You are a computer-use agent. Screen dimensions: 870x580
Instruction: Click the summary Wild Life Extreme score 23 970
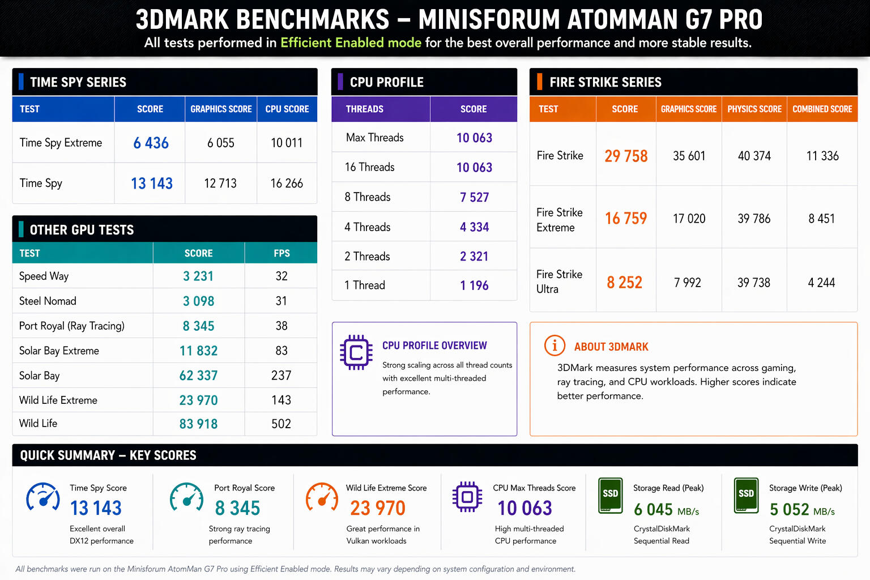(378, 509)
